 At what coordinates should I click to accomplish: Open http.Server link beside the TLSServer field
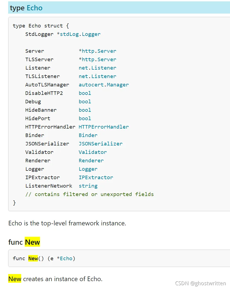pos(99,59)
